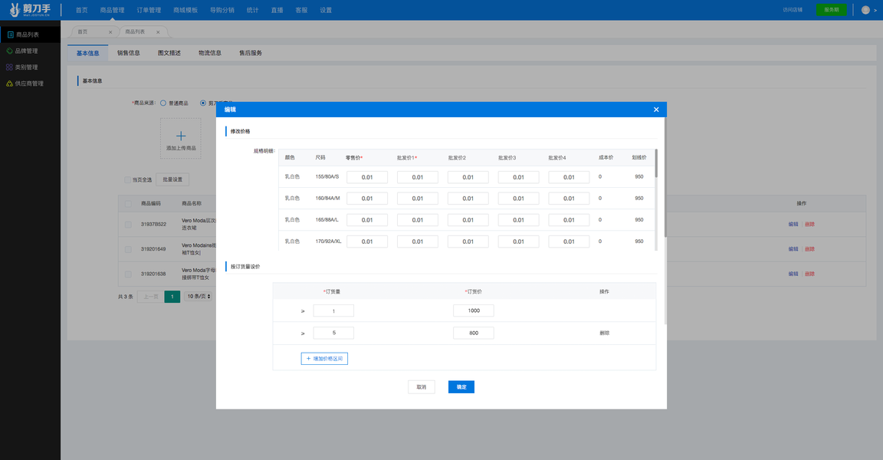The width and height of the screenshot is (883, 460).
Task: Tick the 当页全选 checkbox
Action: click(x=128, y=179)
